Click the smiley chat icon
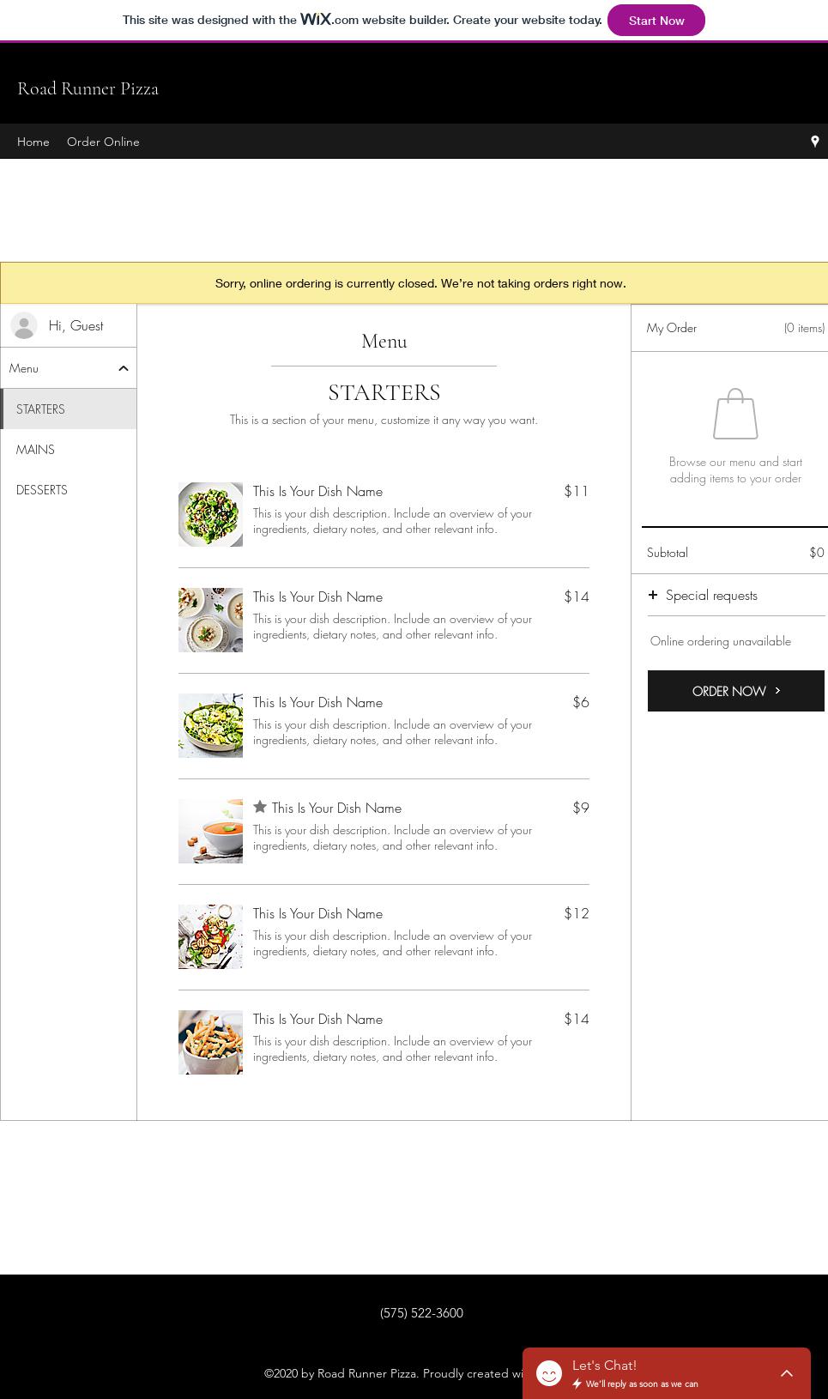Image resolution: width=828 pixels, height=1399 pixels. (x=549, y=1373)
